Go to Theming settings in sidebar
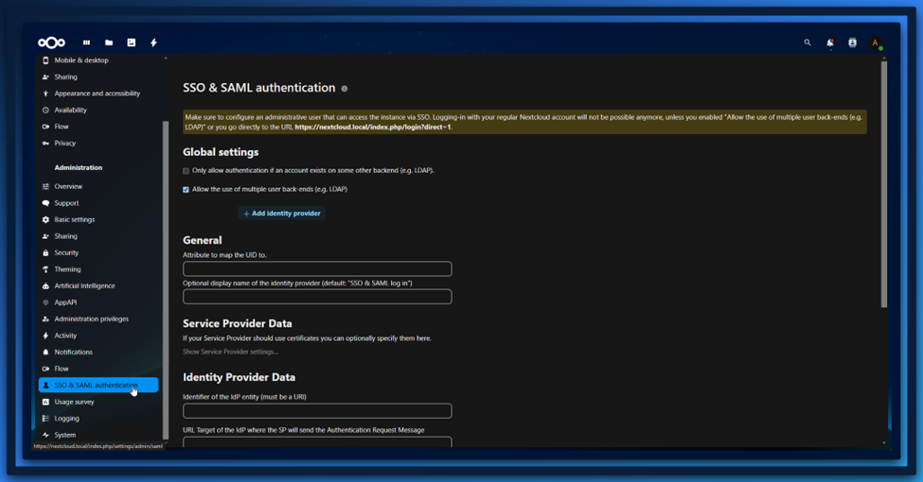The image size is (923, 482). pos(67,269)
